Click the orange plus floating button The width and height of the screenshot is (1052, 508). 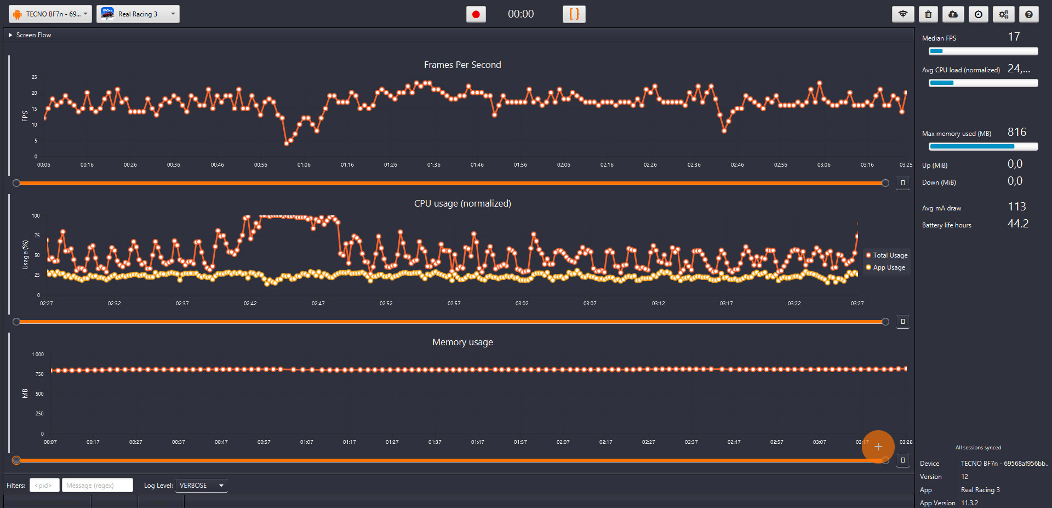pos(878,447)
